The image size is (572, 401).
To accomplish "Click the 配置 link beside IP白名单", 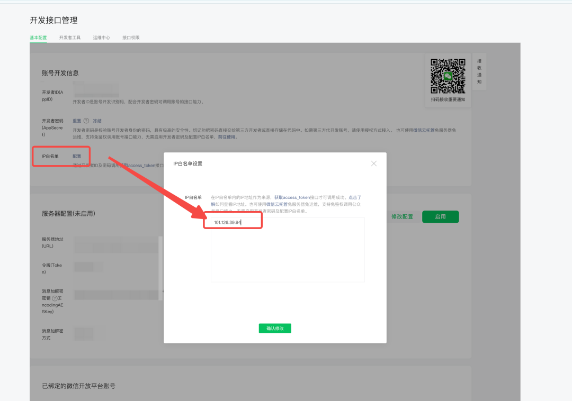I will tap(77, 156).
